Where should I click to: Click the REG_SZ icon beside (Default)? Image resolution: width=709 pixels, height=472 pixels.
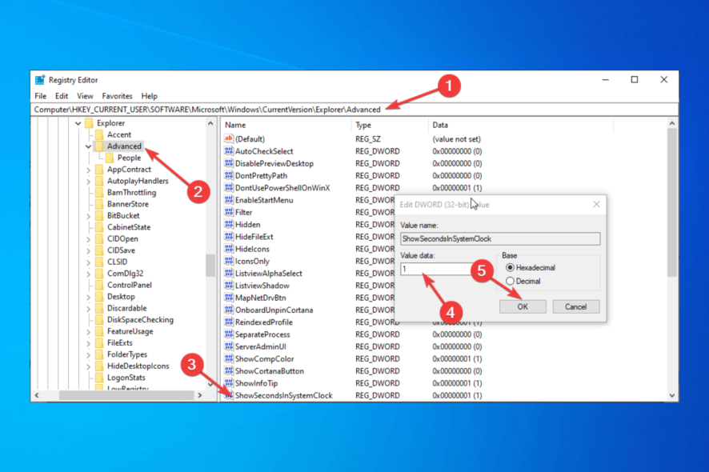pyautogui.click(x=229, y=138)
